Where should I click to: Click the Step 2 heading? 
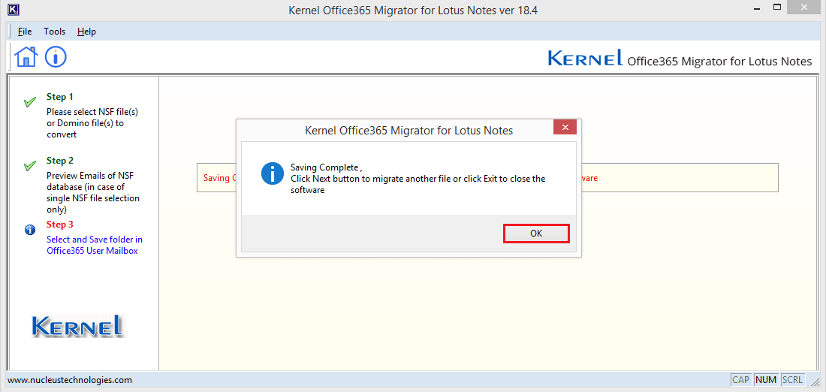(x=60, y=161)
